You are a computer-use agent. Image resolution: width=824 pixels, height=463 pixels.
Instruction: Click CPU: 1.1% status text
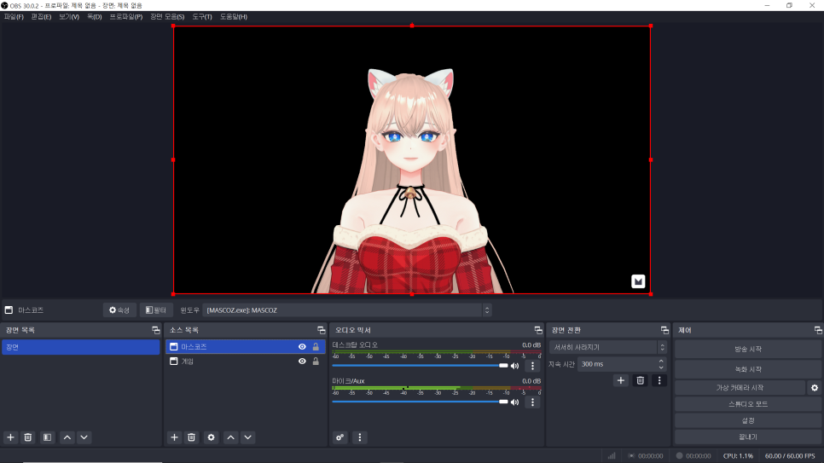tap(738, 455)
